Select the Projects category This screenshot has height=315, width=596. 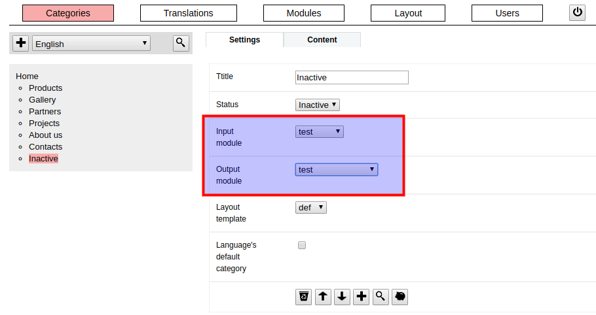pos(44,124)
